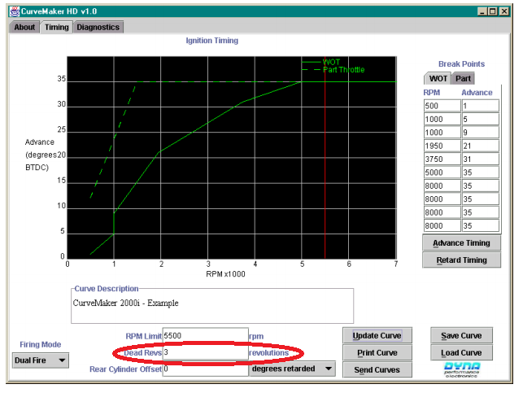Click the Curve Description text box

pyautogui.click(x=212, y=306)
